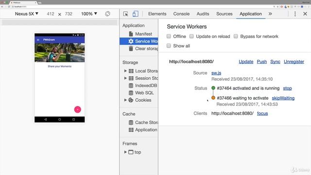
Task: Click the PWAGram header photo
Action: click(x=59, y=52)
